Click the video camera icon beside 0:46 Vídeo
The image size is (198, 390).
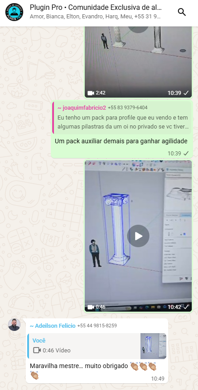coord(37,350)
